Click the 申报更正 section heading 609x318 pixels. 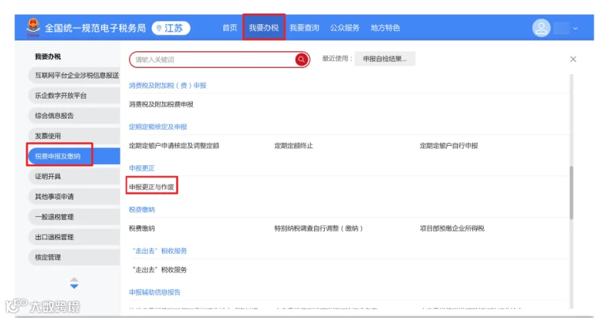(x=142, y=168)
